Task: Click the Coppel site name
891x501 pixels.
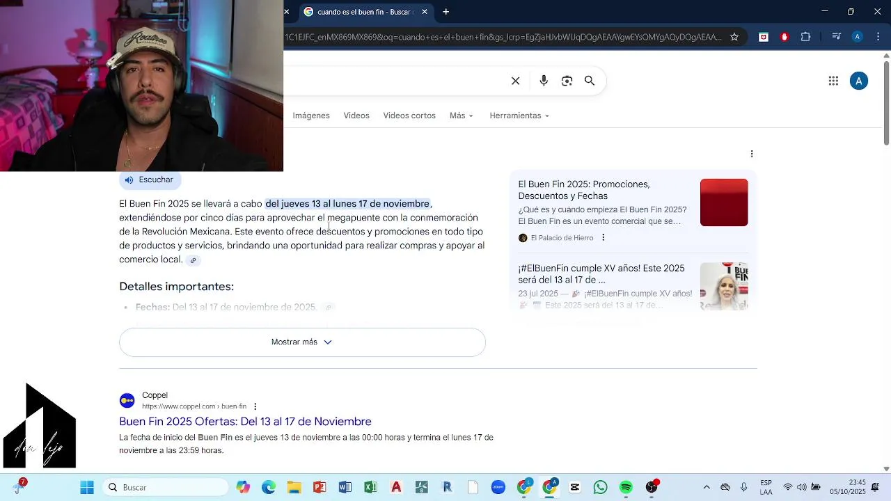Action: pyautogui.click(x=155, y=395)
